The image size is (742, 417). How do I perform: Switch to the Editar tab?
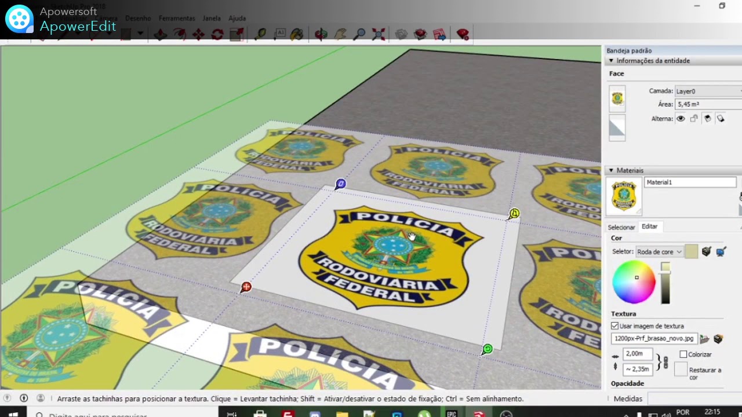coord(650,226)
